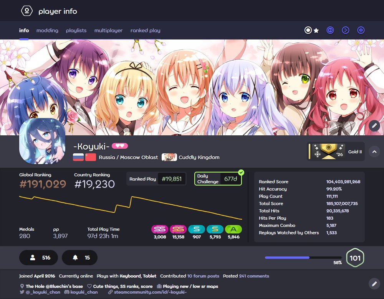The image size is (384, 299).
Task: Click the country ranking #19,230
Action: (x=94, y=184)
